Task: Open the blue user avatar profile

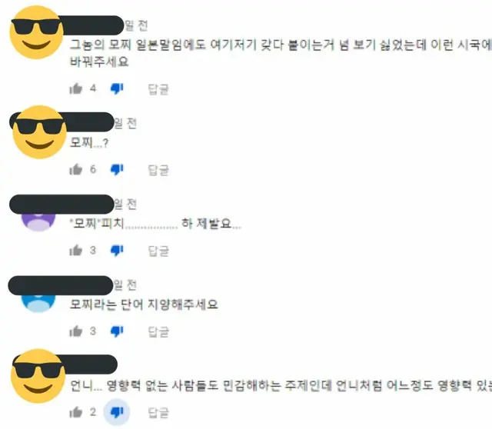Action: coord(38,302)
